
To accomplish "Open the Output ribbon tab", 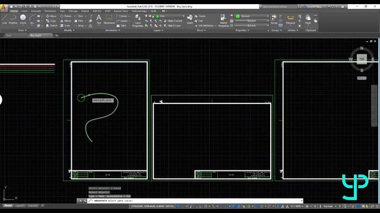I will click(x=85, y=11).
